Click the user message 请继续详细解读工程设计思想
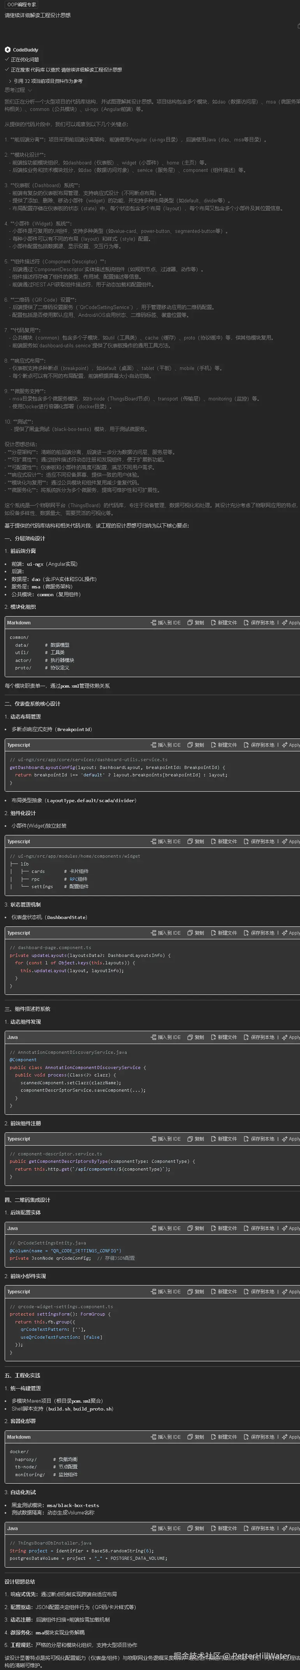Image resolution: width=300 pixels, height=1670 pixels. click(38, 15)
